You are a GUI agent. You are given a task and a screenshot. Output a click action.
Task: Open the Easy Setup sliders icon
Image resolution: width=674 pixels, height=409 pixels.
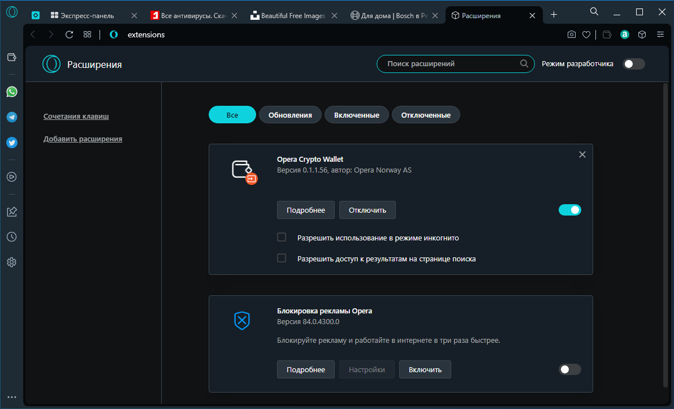pyautogui.click(x=660, y=35)
